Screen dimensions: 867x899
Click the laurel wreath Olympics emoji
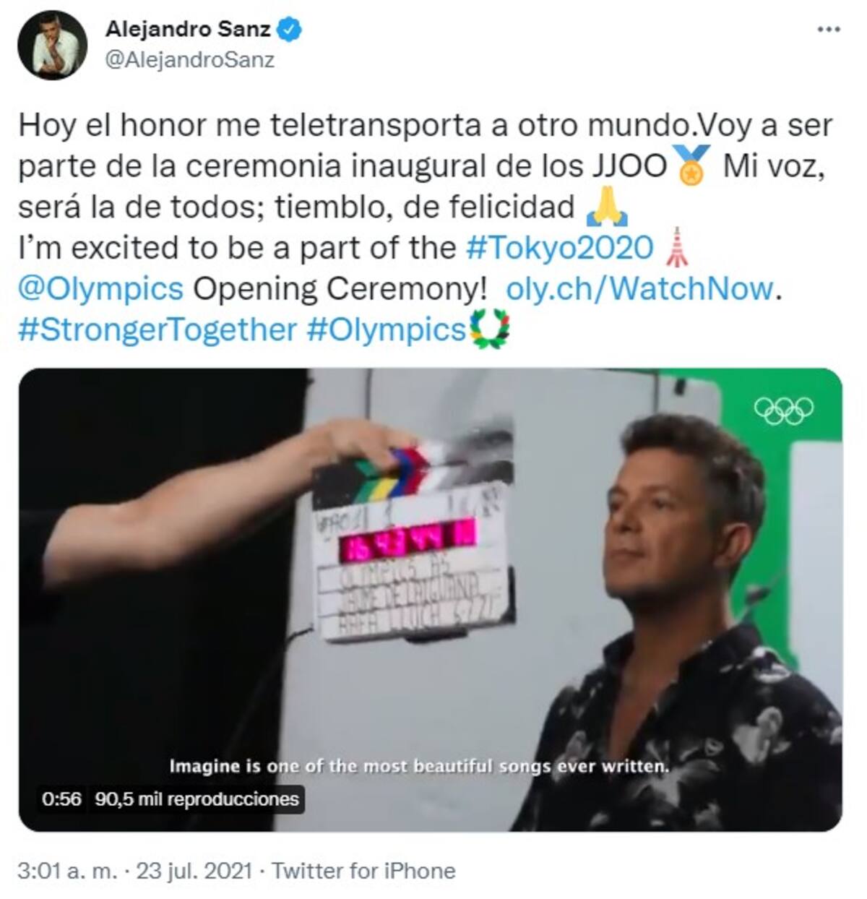[x=489, y=329]
